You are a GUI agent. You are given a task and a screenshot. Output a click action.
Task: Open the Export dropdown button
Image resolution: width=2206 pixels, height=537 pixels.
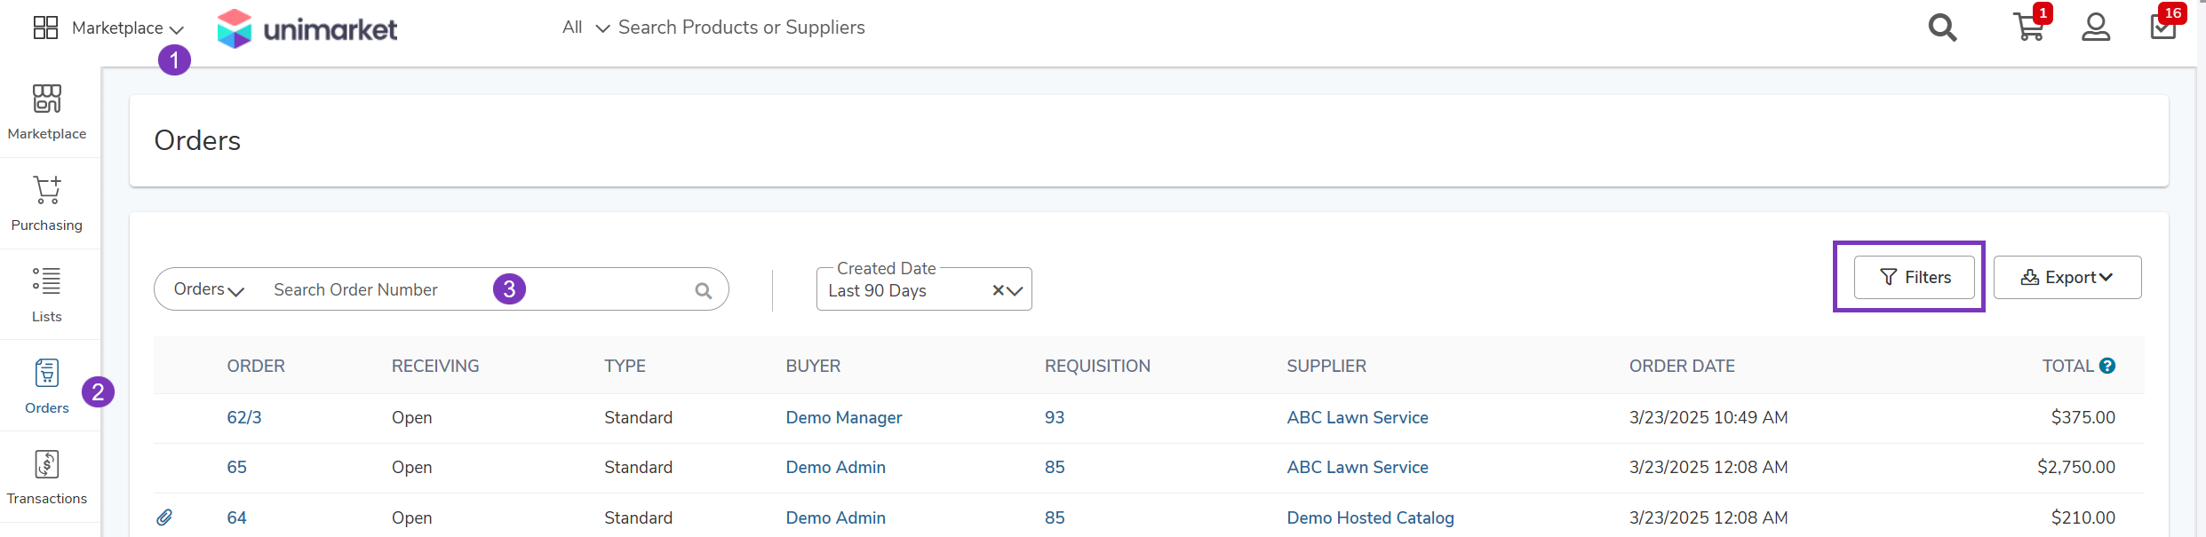coord(2067,277)
